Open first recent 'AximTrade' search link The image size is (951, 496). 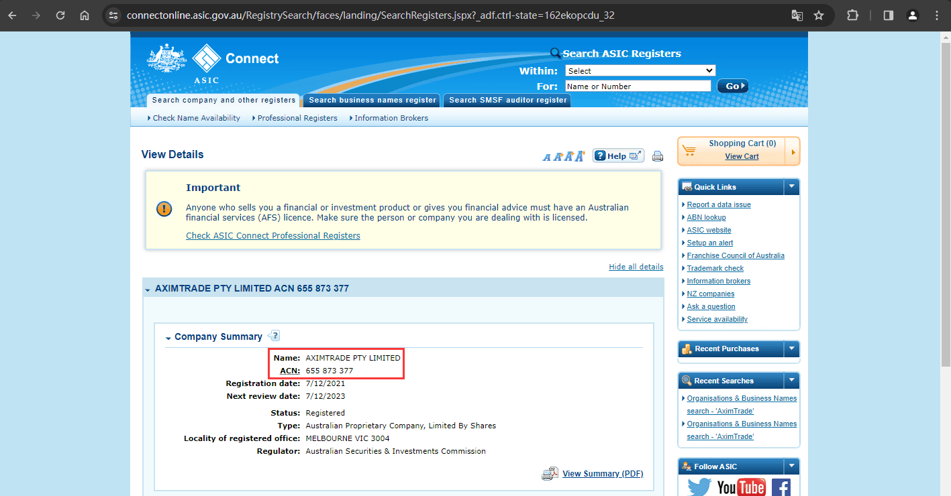click(x=742, y=404)
